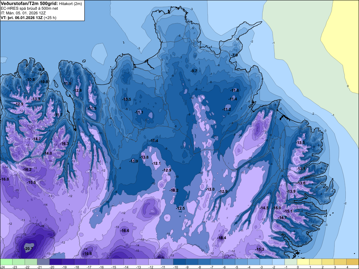This screenshot has height=269, width=359.
Task: Click the '-23' legend scale label
Action: point(15,267)
